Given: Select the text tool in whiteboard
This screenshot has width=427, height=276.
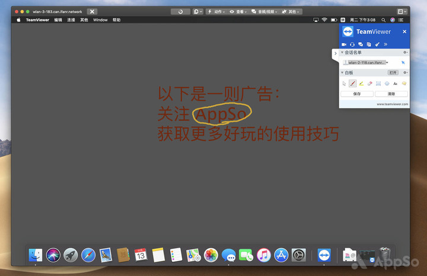Looking at the screenshot, I should [396, 84].
